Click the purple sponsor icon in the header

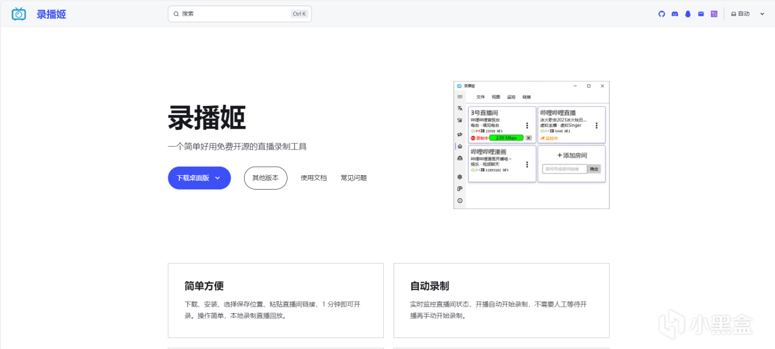pyautogui.click(x=714, y=14)
